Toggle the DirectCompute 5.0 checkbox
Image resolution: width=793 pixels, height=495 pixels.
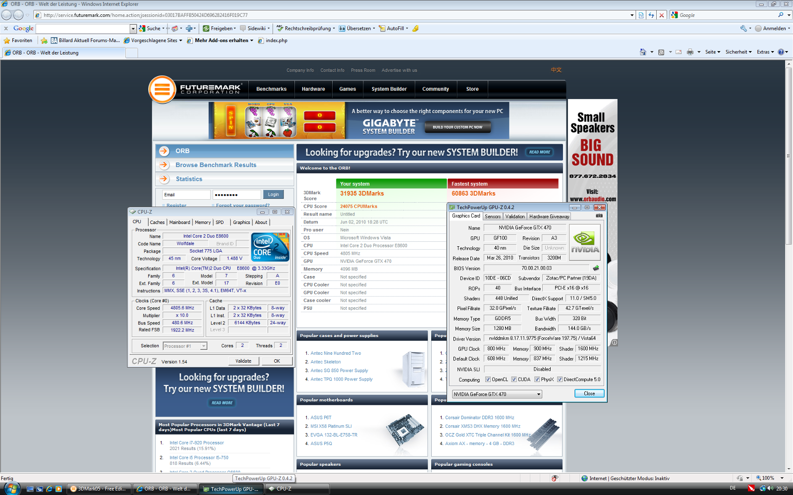[x=560, y=380]
